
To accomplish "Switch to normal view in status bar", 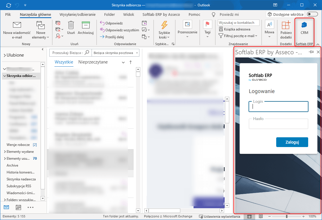I will 249,217.
